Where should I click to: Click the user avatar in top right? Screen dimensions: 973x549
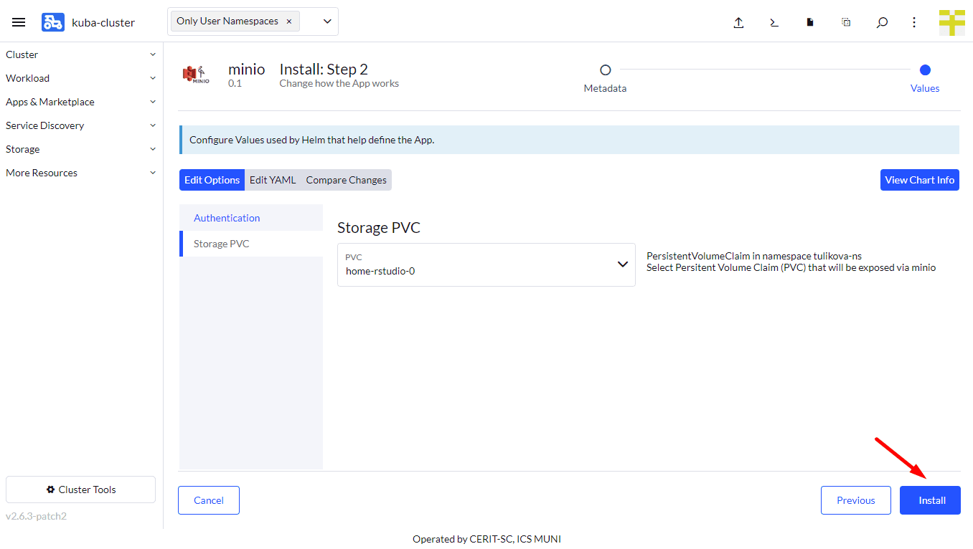click(951, 22)
